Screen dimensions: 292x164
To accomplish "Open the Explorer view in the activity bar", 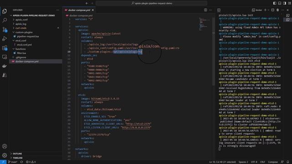I will [x=5, y=11].
